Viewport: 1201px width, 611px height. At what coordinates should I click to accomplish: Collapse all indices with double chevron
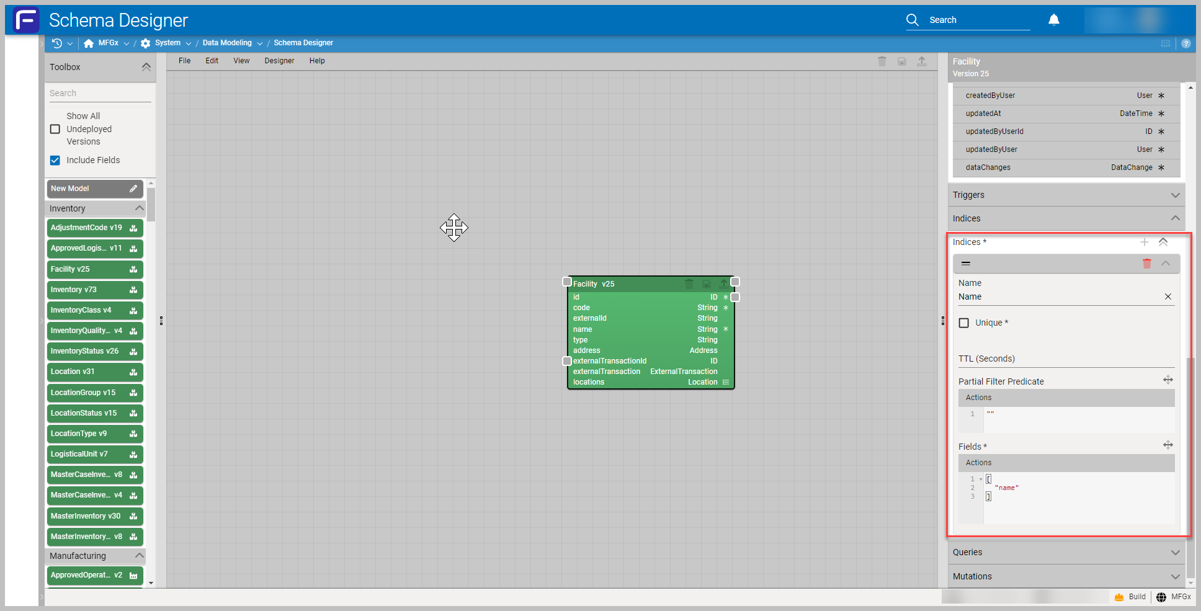point(1163,242)
